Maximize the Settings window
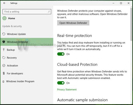Image resolution: width=133 pixels, height=105 pixels. point(121,3)
